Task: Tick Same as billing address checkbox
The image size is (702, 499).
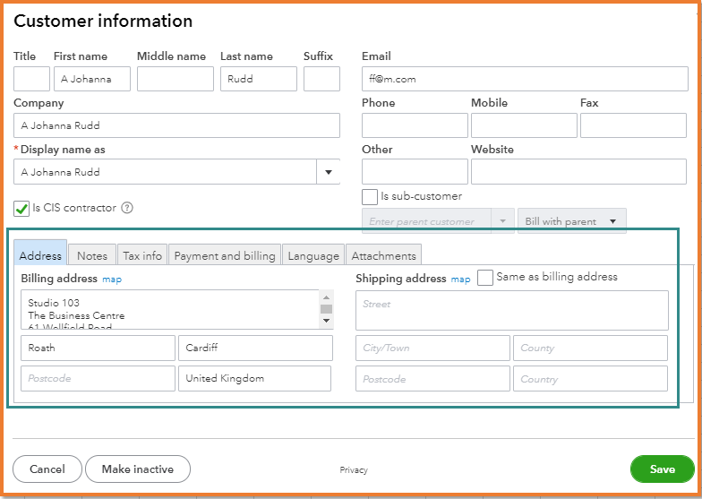Action: (485, 278)
